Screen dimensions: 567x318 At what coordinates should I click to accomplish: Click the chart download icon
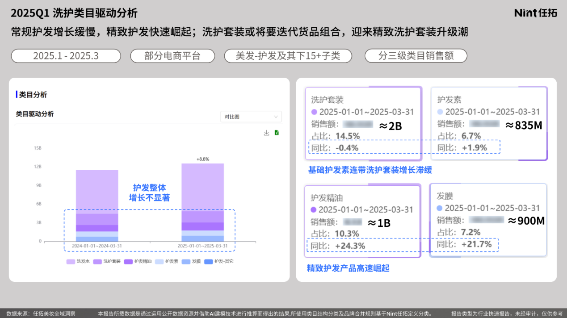coord(266,133)
